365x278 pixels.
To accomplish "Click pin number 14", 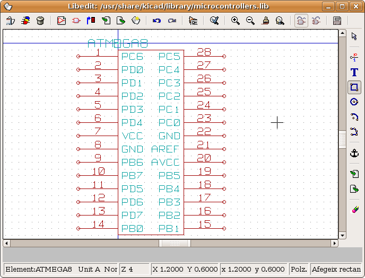I will tap(98, 225).
